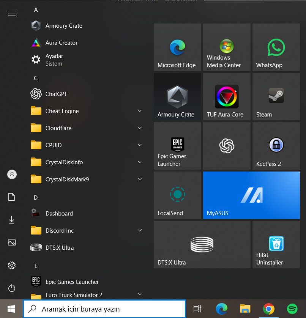
Task: Open the Armoury Crate pinned tile
Action: 177,96
